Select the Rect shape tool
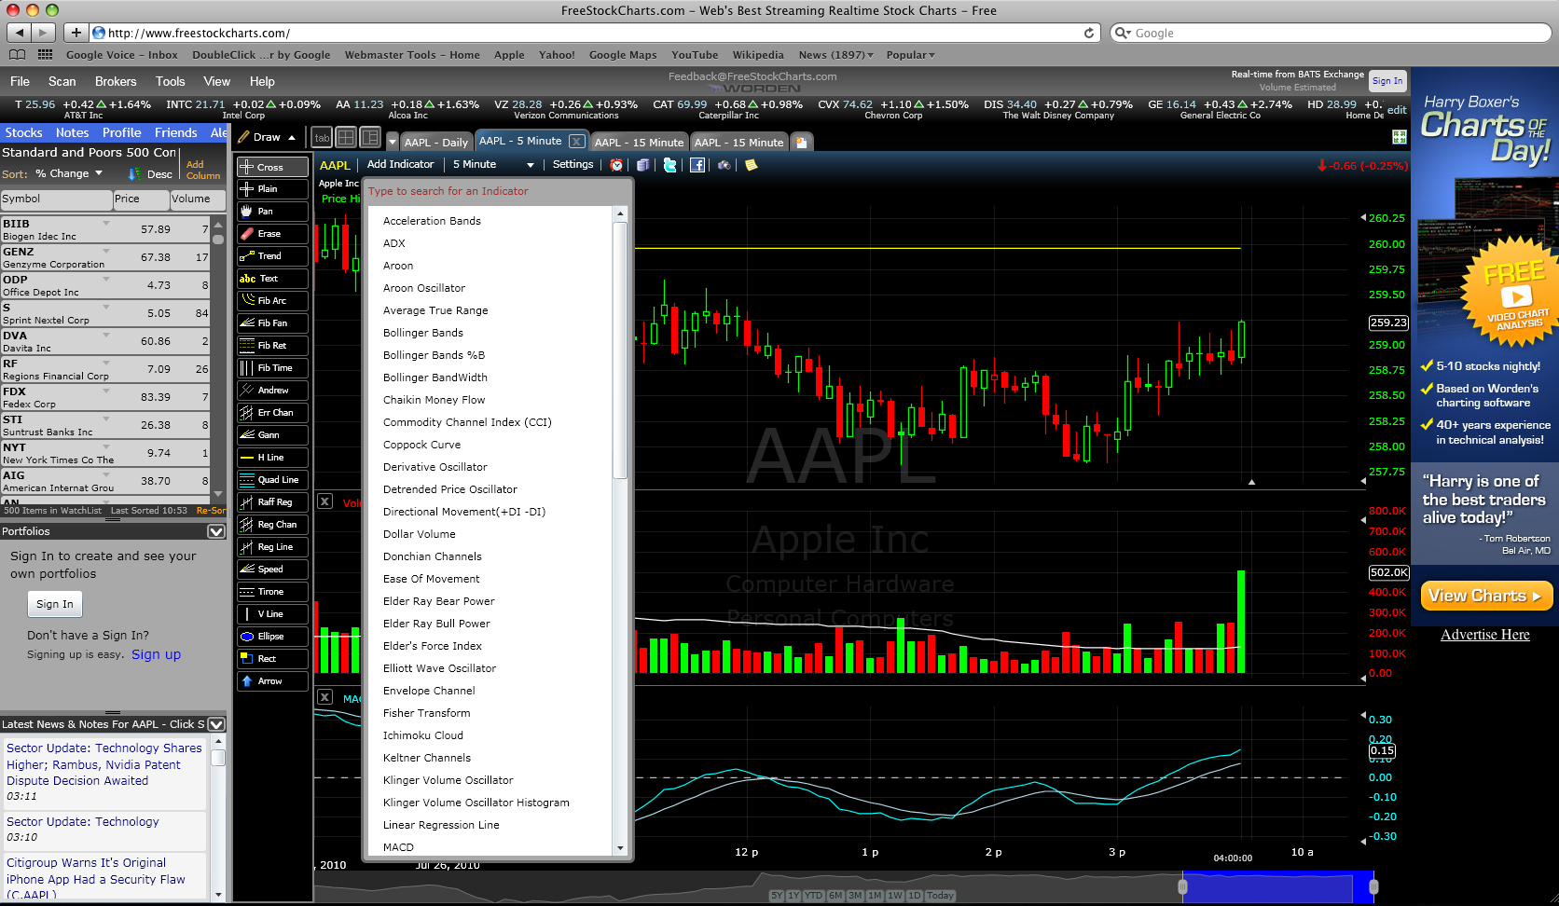This screenshot has height=906, width=1559. 272,659
